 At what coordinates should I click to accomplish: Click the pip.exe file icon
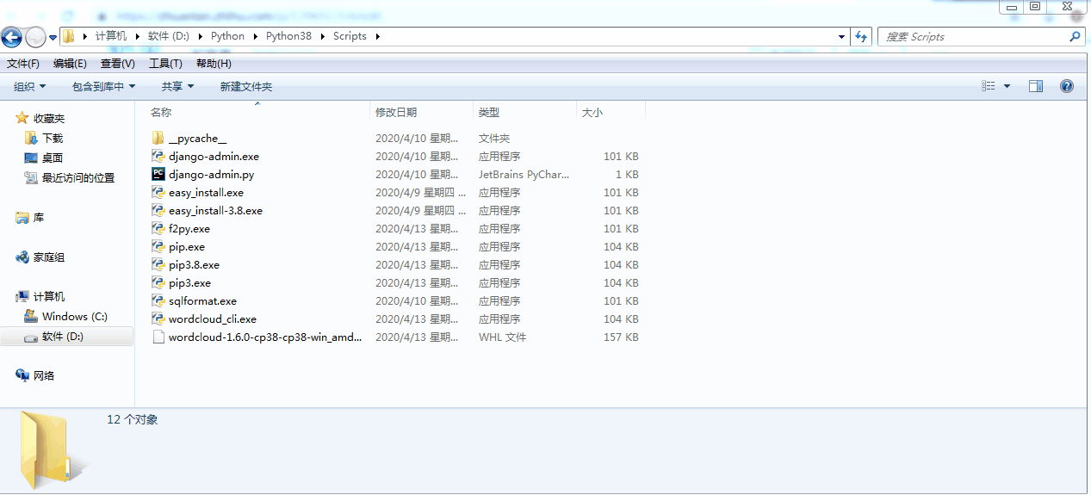[158, 247]
